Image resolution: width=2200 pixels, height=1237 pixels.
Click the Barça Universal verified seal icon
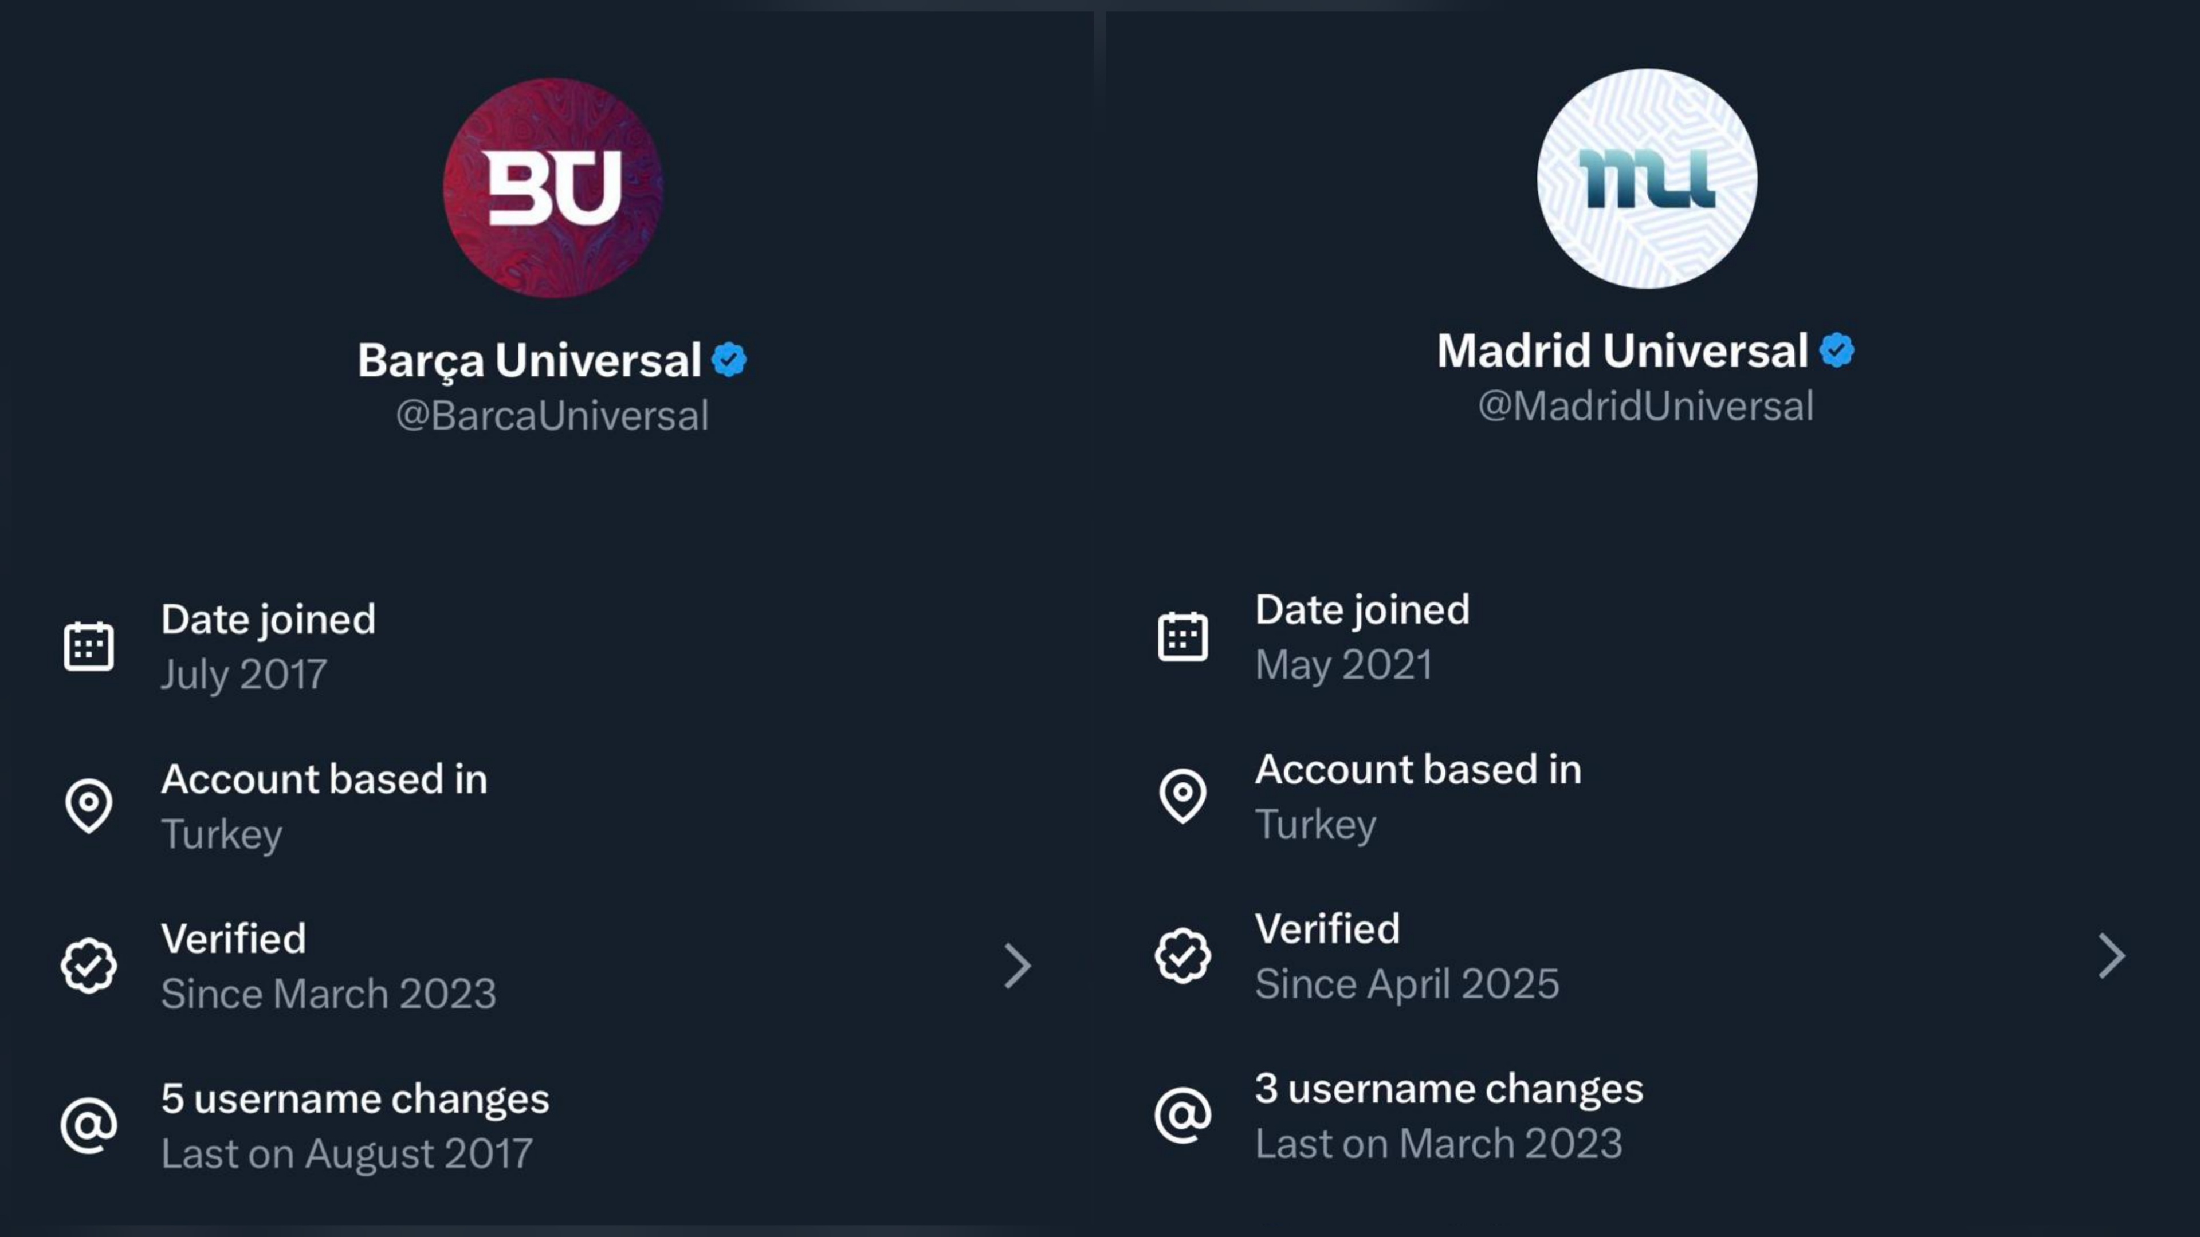pyautogui.click(x=89, y=966)
